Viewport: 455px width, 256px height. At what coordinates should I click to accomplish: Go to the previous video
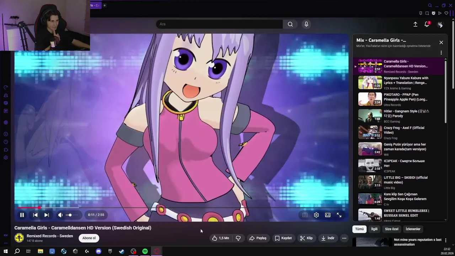35,215
